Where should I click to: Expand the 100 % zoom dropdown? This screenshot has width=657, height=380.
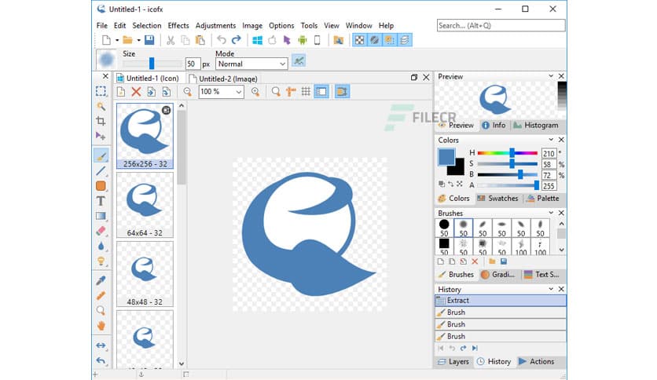(239, 92)
